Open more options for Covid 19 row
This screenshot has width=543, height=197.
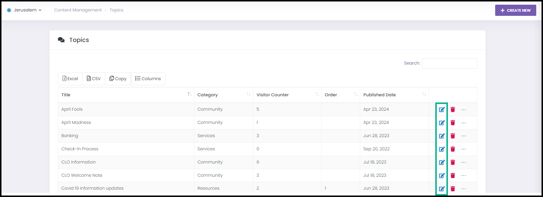point(463,189)
